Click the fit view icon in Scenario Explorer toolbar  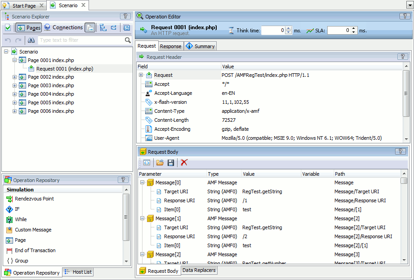coord(127,27)
